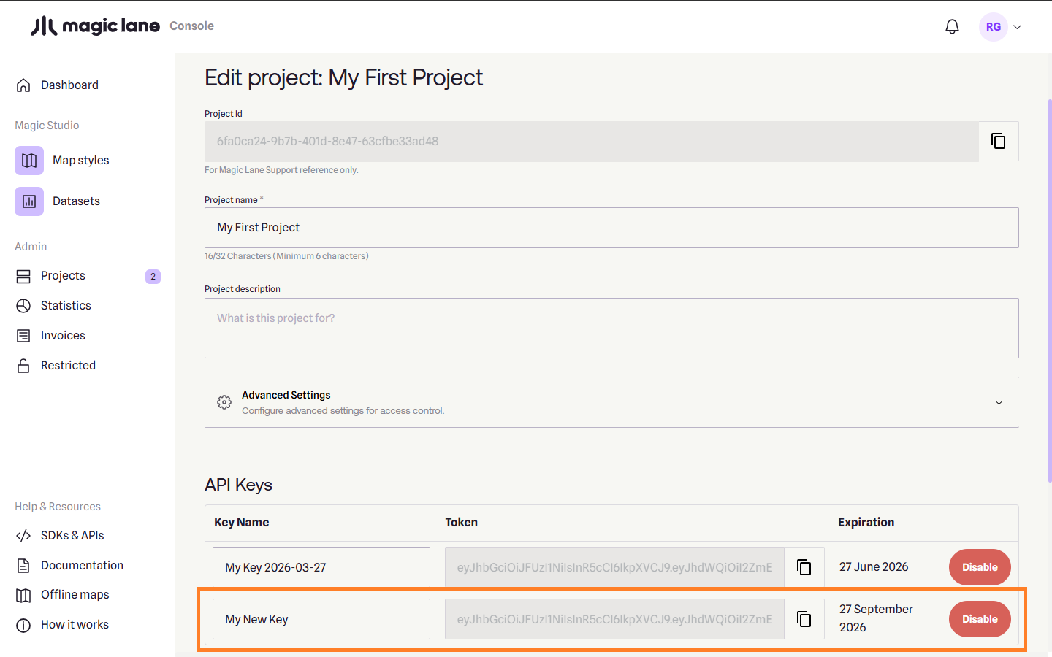This screenshot has height=657, width=1052.
Task: Click the page vertical scrollbar
Action: click(x=1049, y=292)
